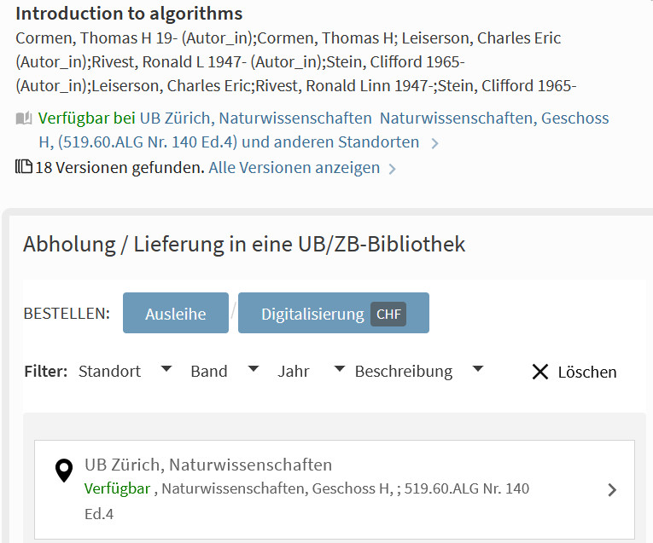The width and height of the screenshot is (653, 543).
Task: Click the X icon beside Löschen
Action: 540,372
